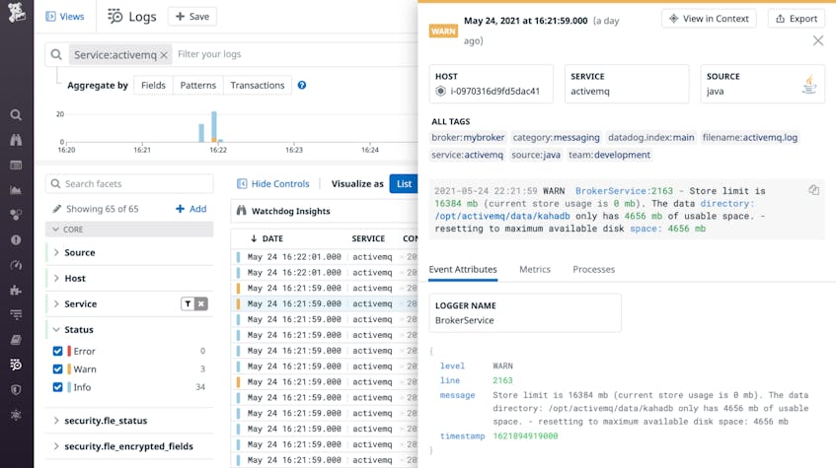
Task: Collapse the CORE facet group
Action: pos(129,230)
